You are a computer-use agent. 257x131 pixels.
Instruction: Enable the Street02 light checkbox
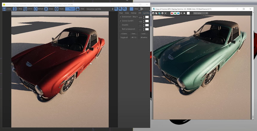click(x=120, y=25)
